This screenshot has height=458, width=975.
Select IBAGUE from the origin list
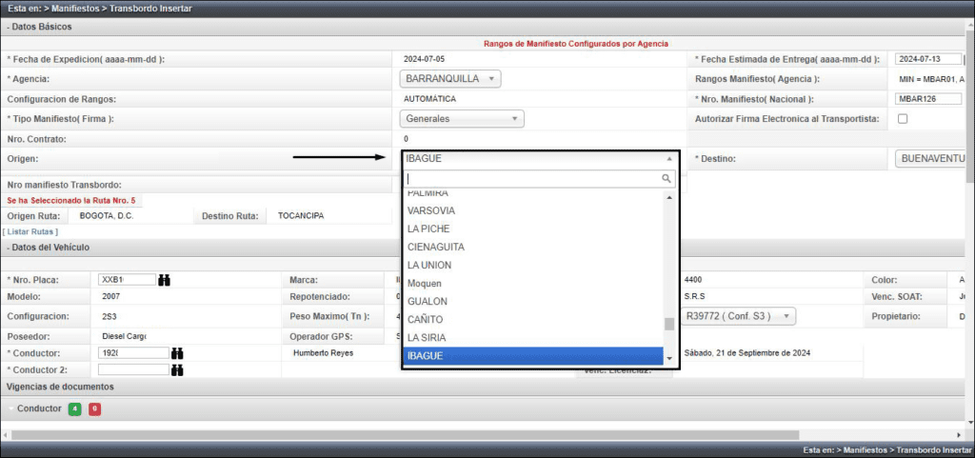coord(532,356)
